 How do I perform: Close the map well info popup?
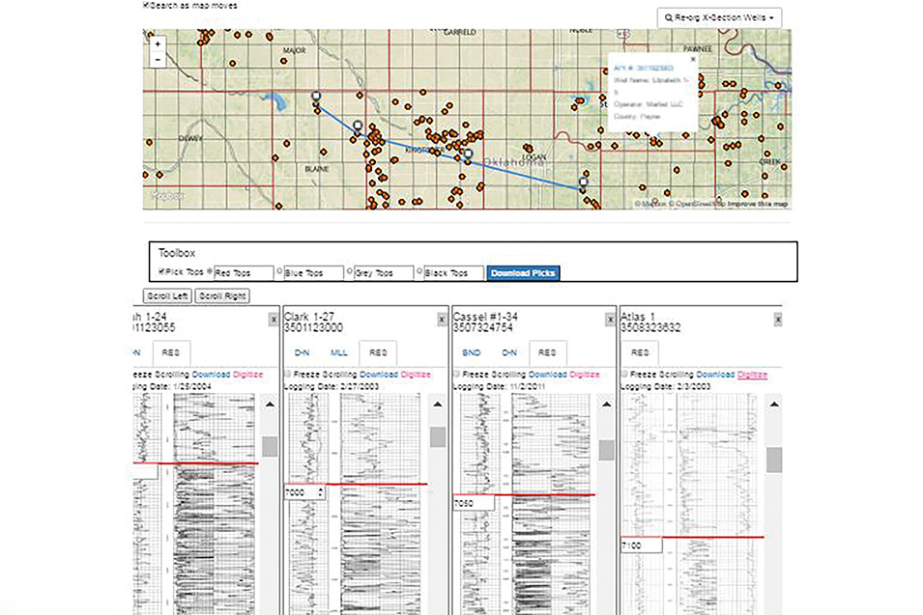click(x=690, y=59)
